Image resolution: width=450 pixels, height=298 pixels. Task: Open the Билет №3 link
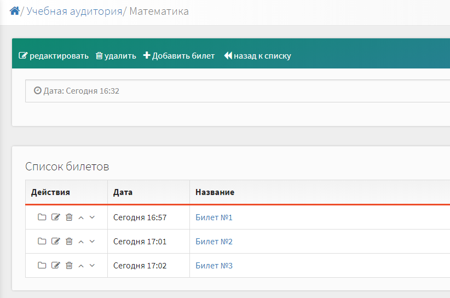tap(214, 266)
